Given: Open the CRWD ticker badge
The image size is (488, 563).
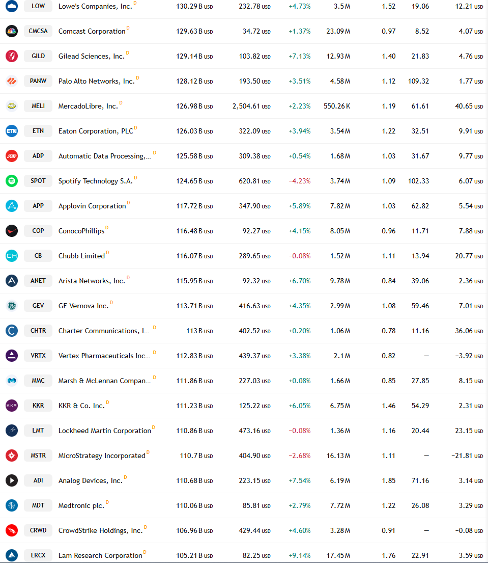Looking at the screenshot, I should coord(38,530).
